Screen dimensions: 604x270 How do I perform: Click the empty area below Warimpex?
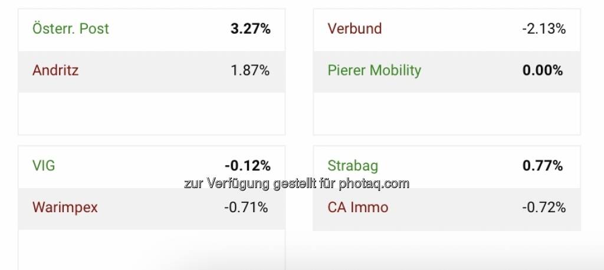click(152, 249)
